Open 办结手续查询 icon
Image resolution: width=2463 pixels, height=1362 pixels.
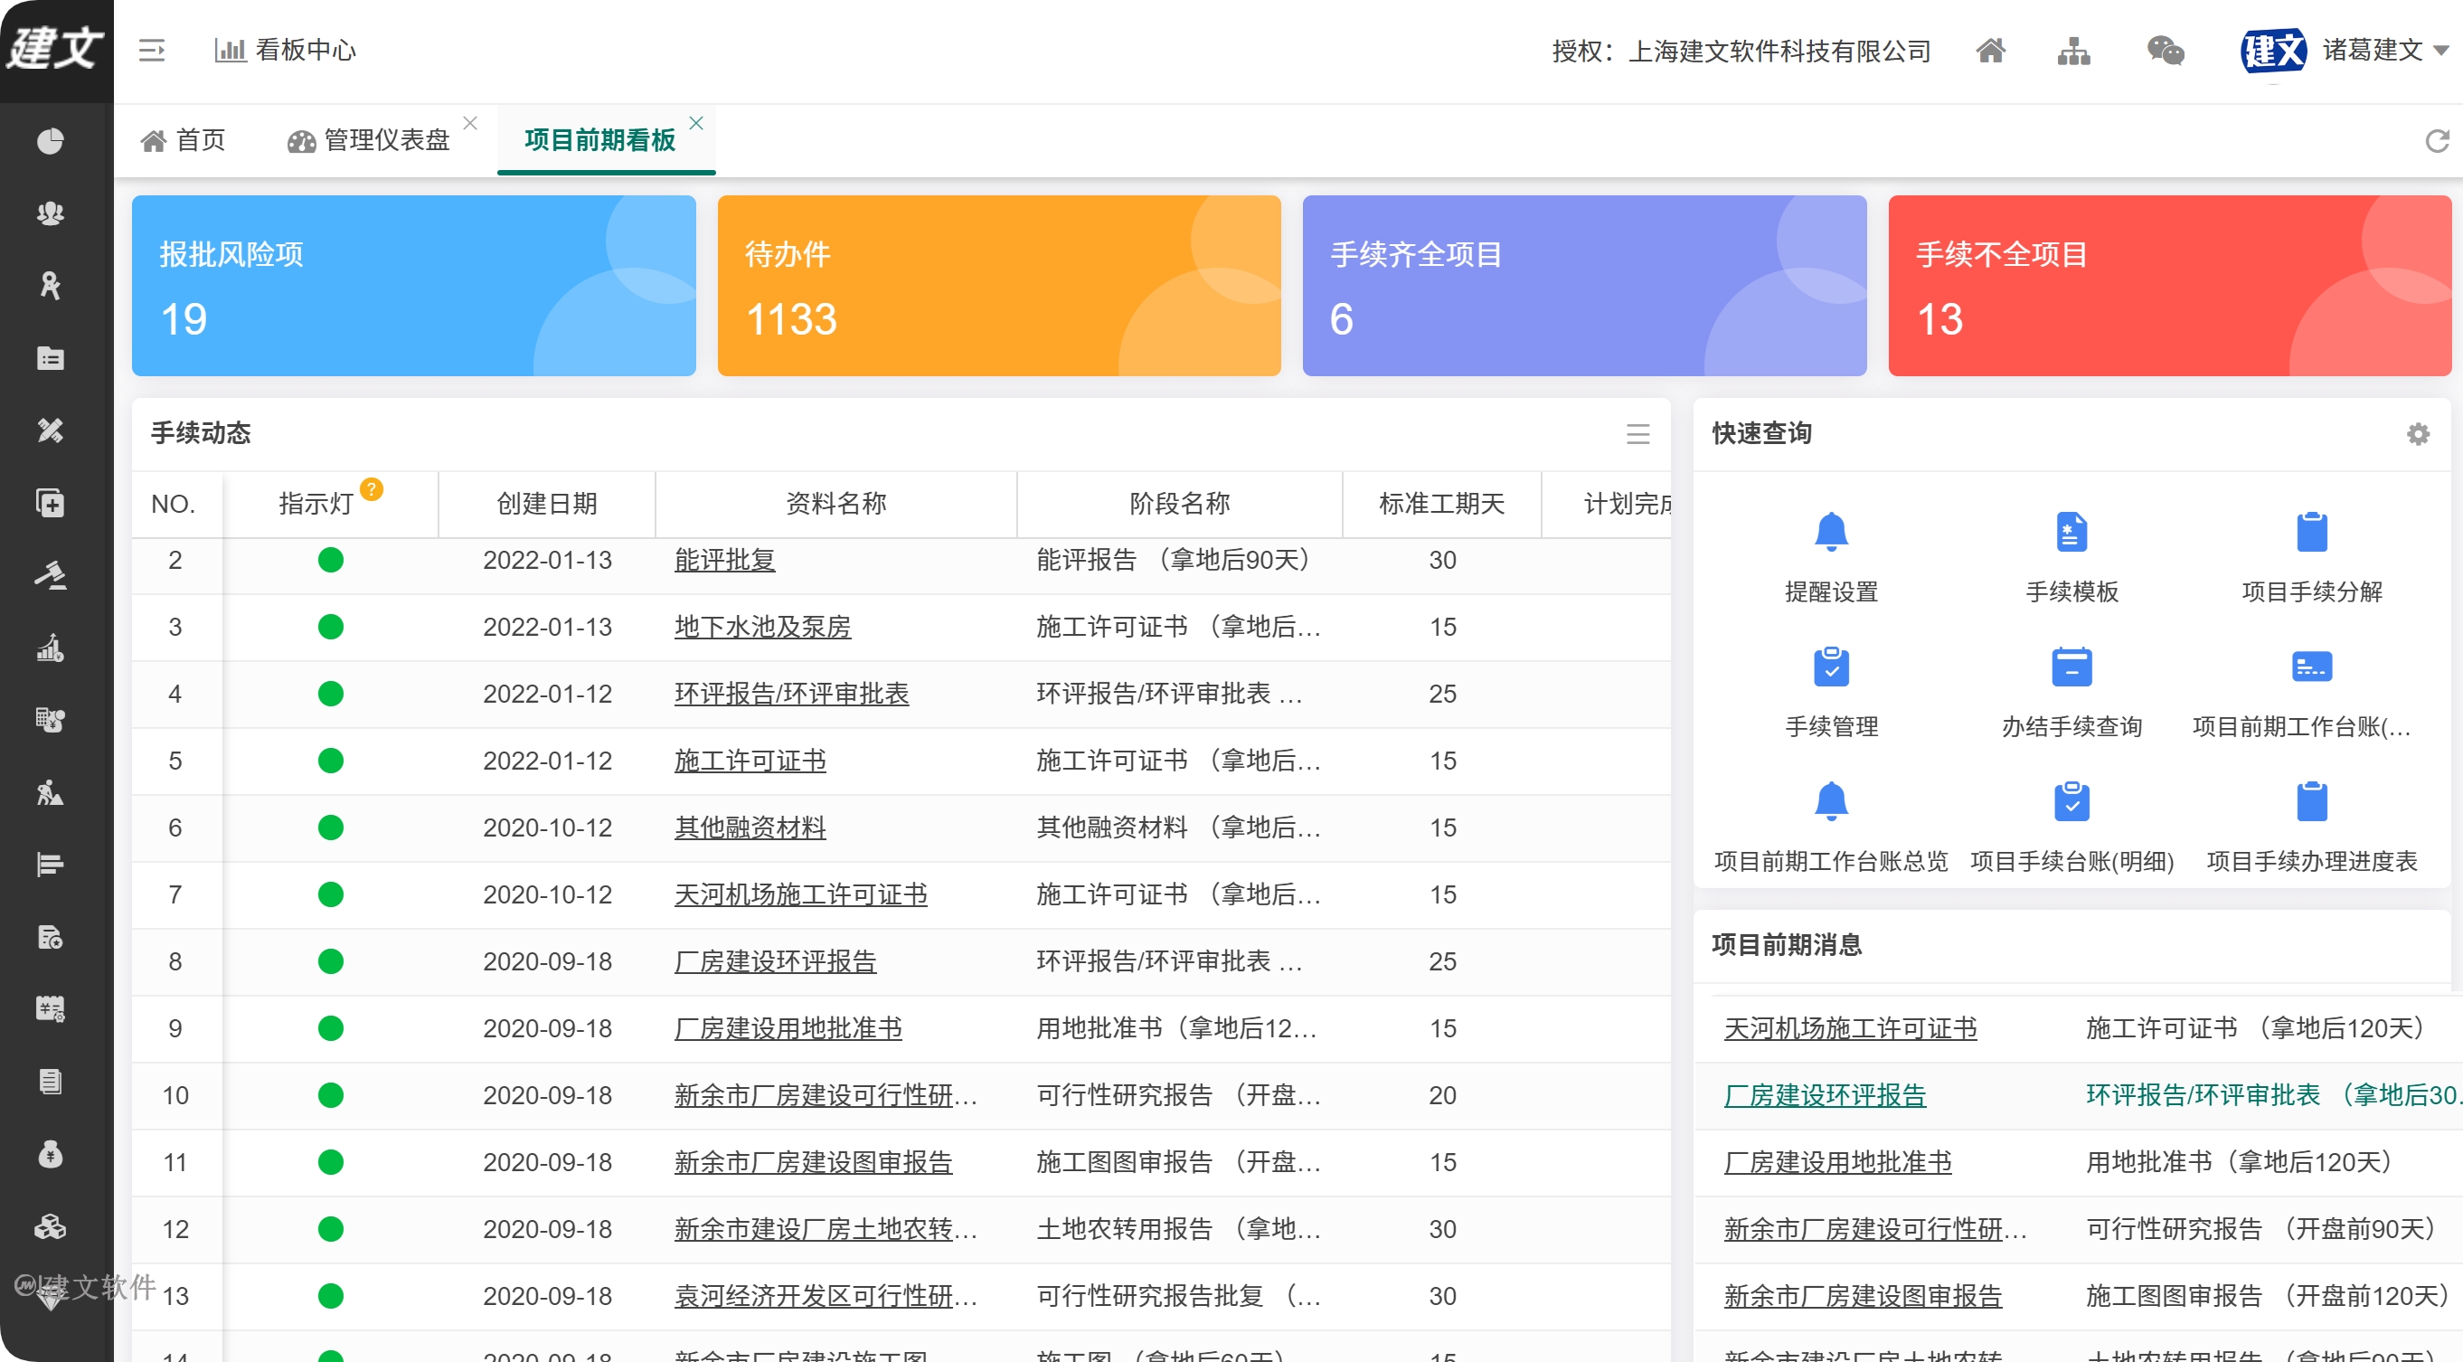point(2071,667)
